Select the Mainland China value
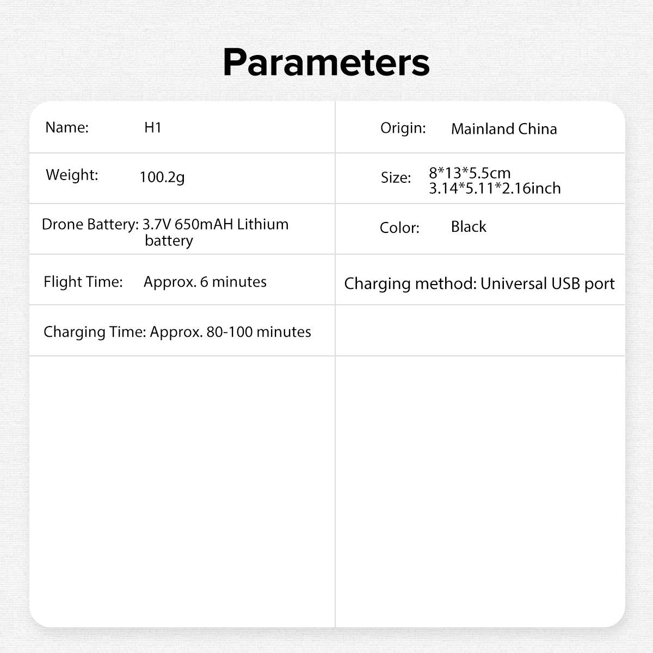653x653 pixels. pyautogui.click(x=504, y=129)
